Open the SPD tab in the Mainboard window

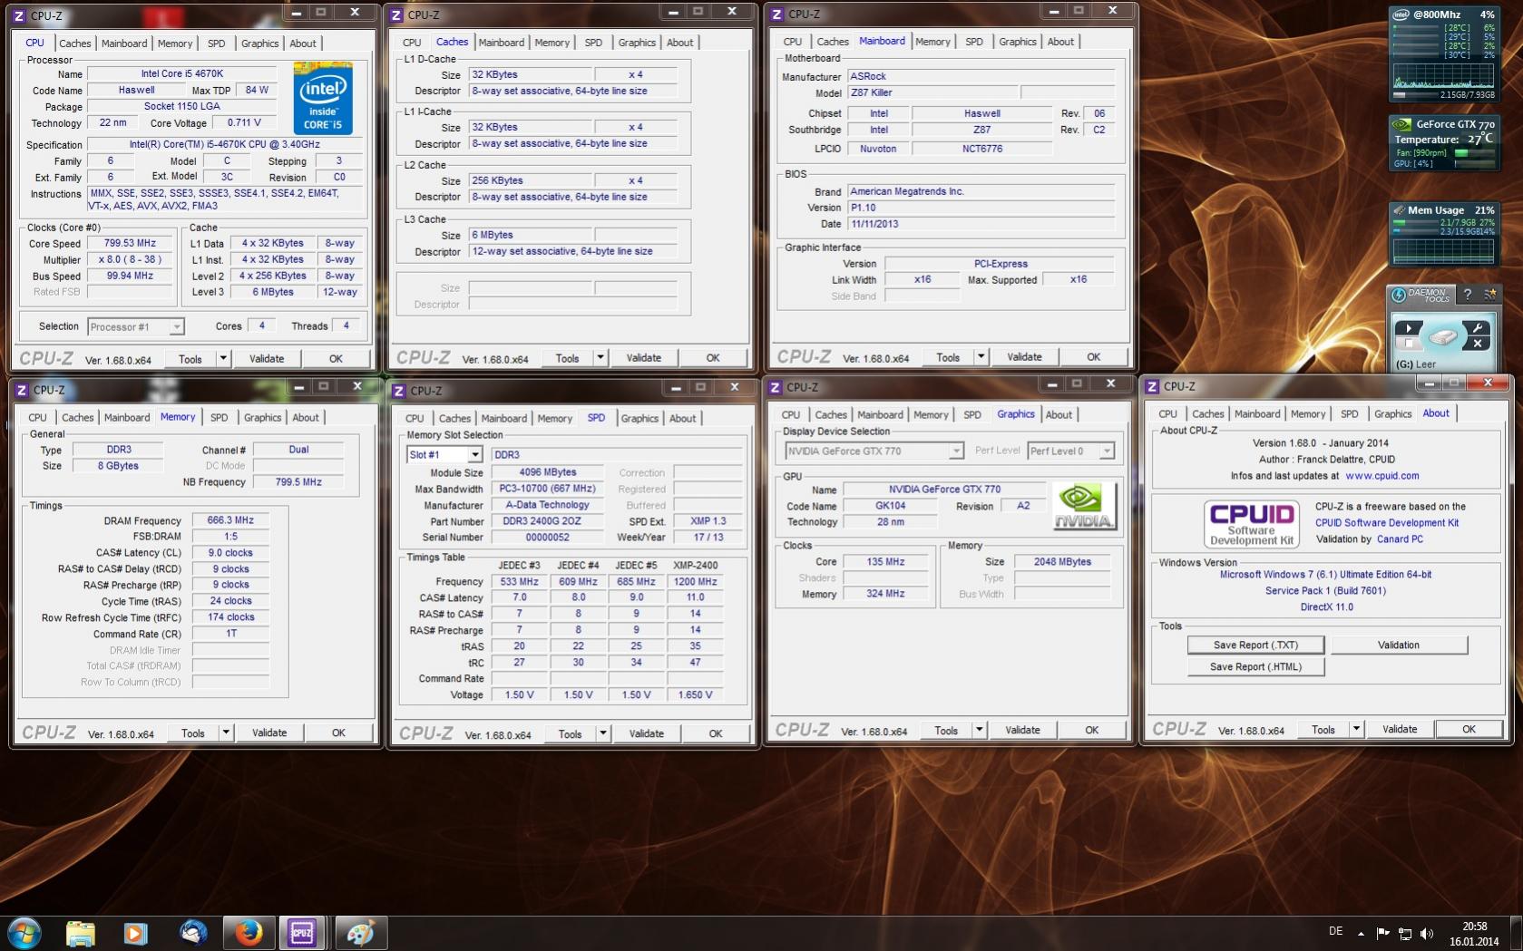click(974, 42)
